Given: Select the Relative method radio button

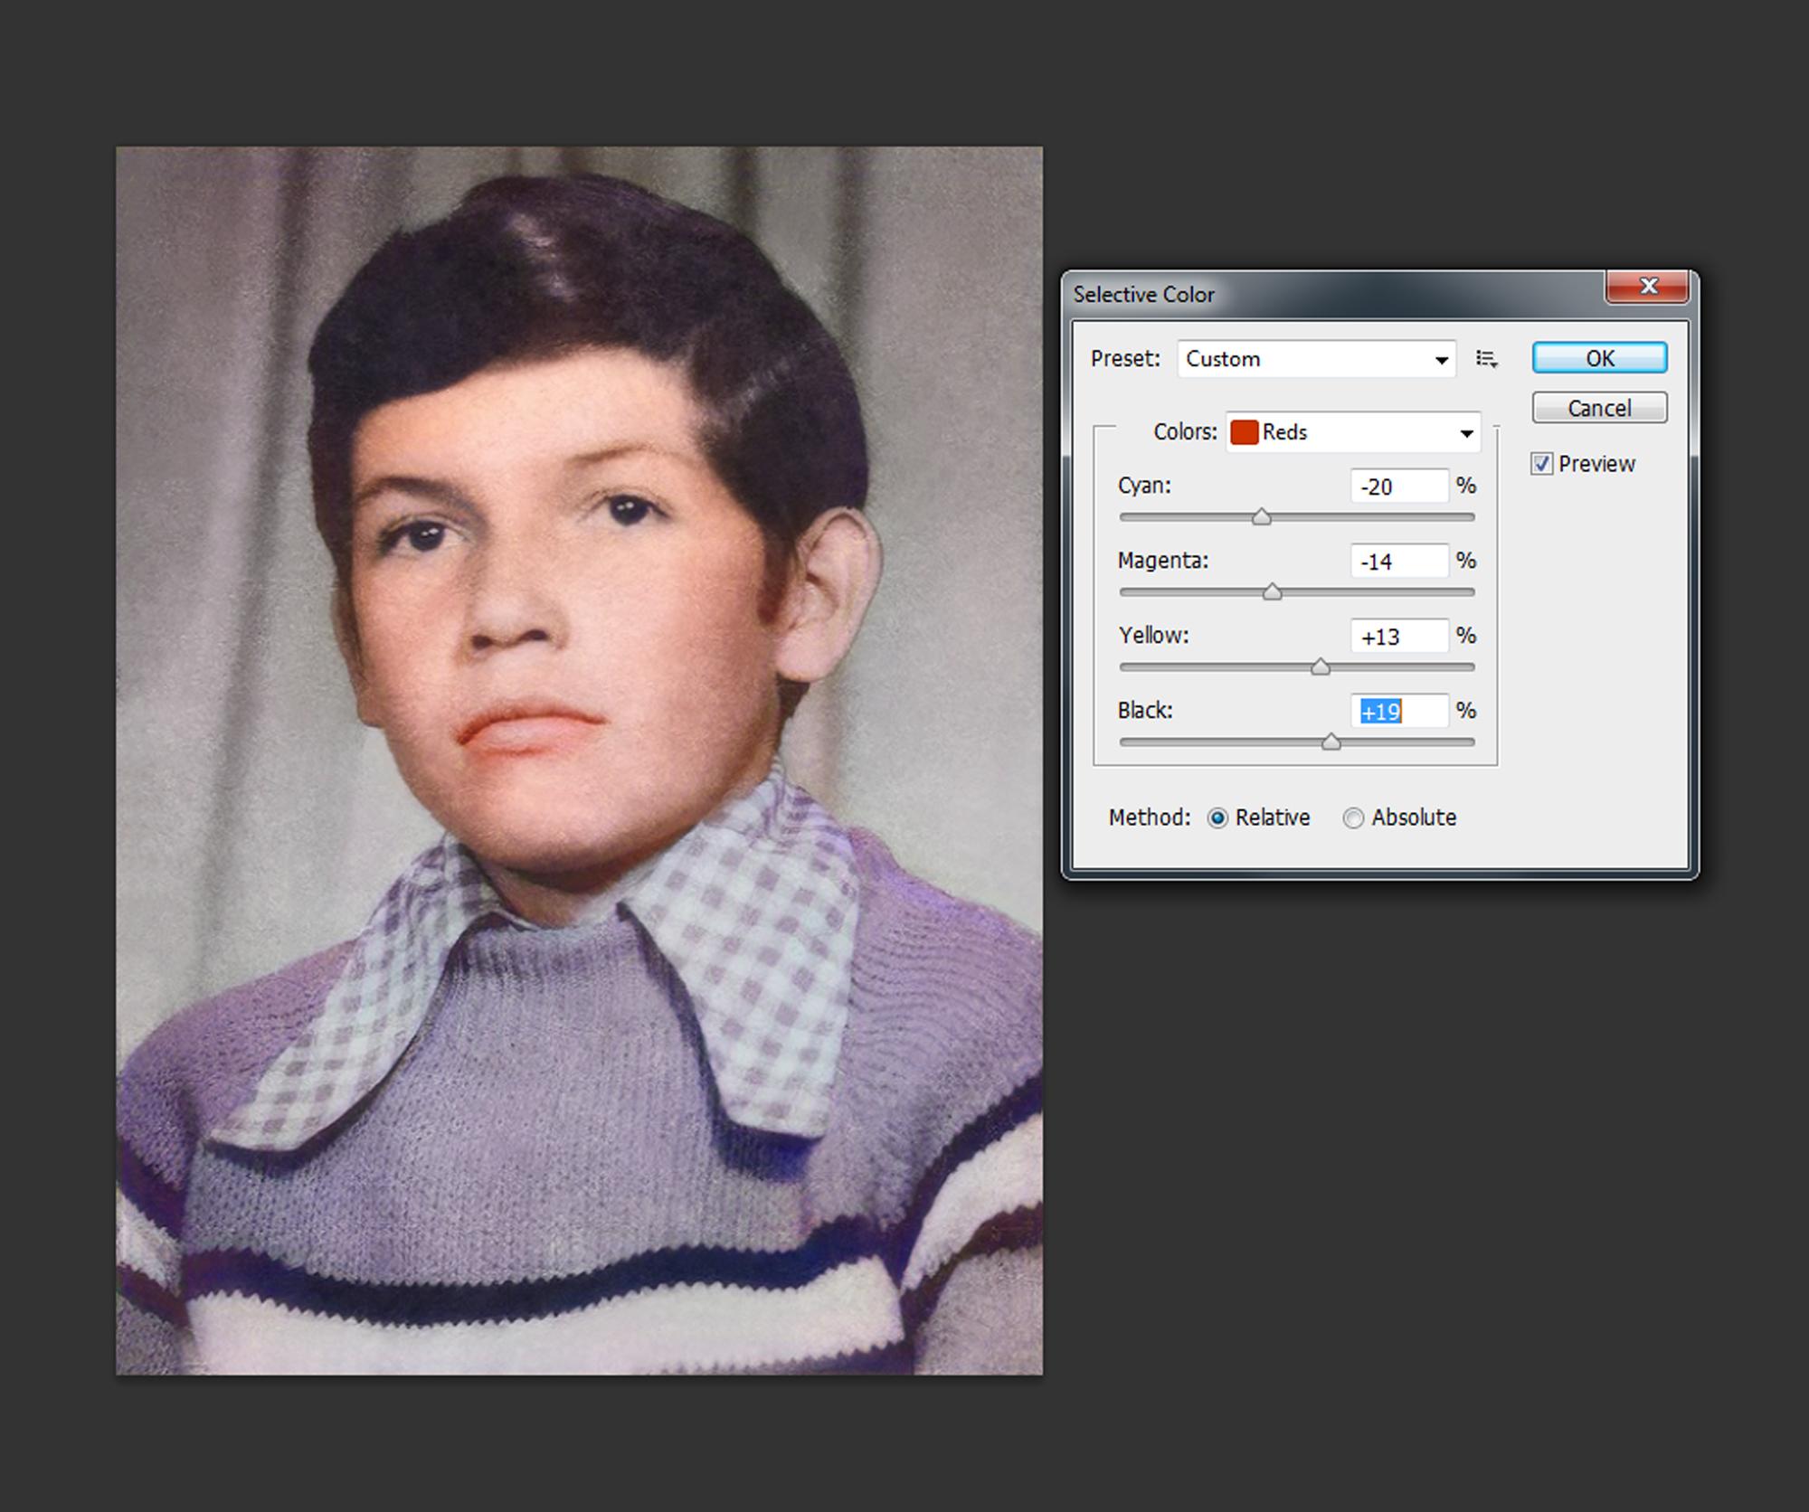Looking at the screenshot, I should (x=1217, y=817).
